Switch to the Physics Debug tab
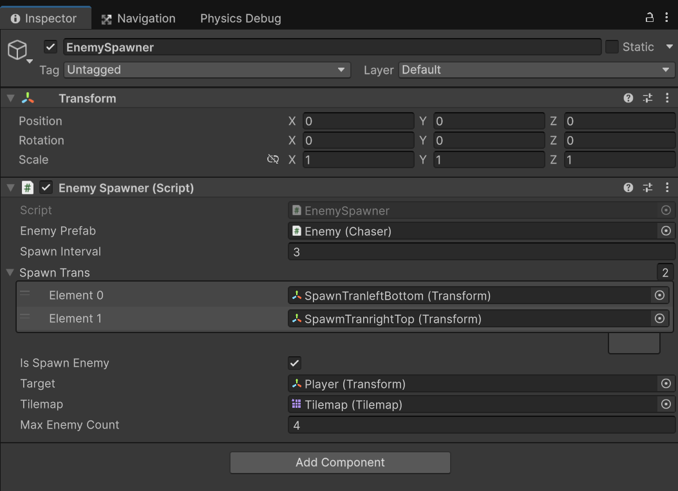Screen dimensions: 678x491 click(240, 18)
